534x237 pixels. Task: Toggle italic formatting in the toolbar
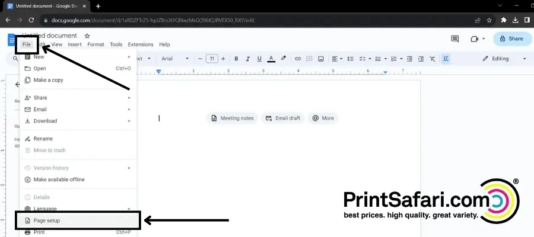coord(247,59)
